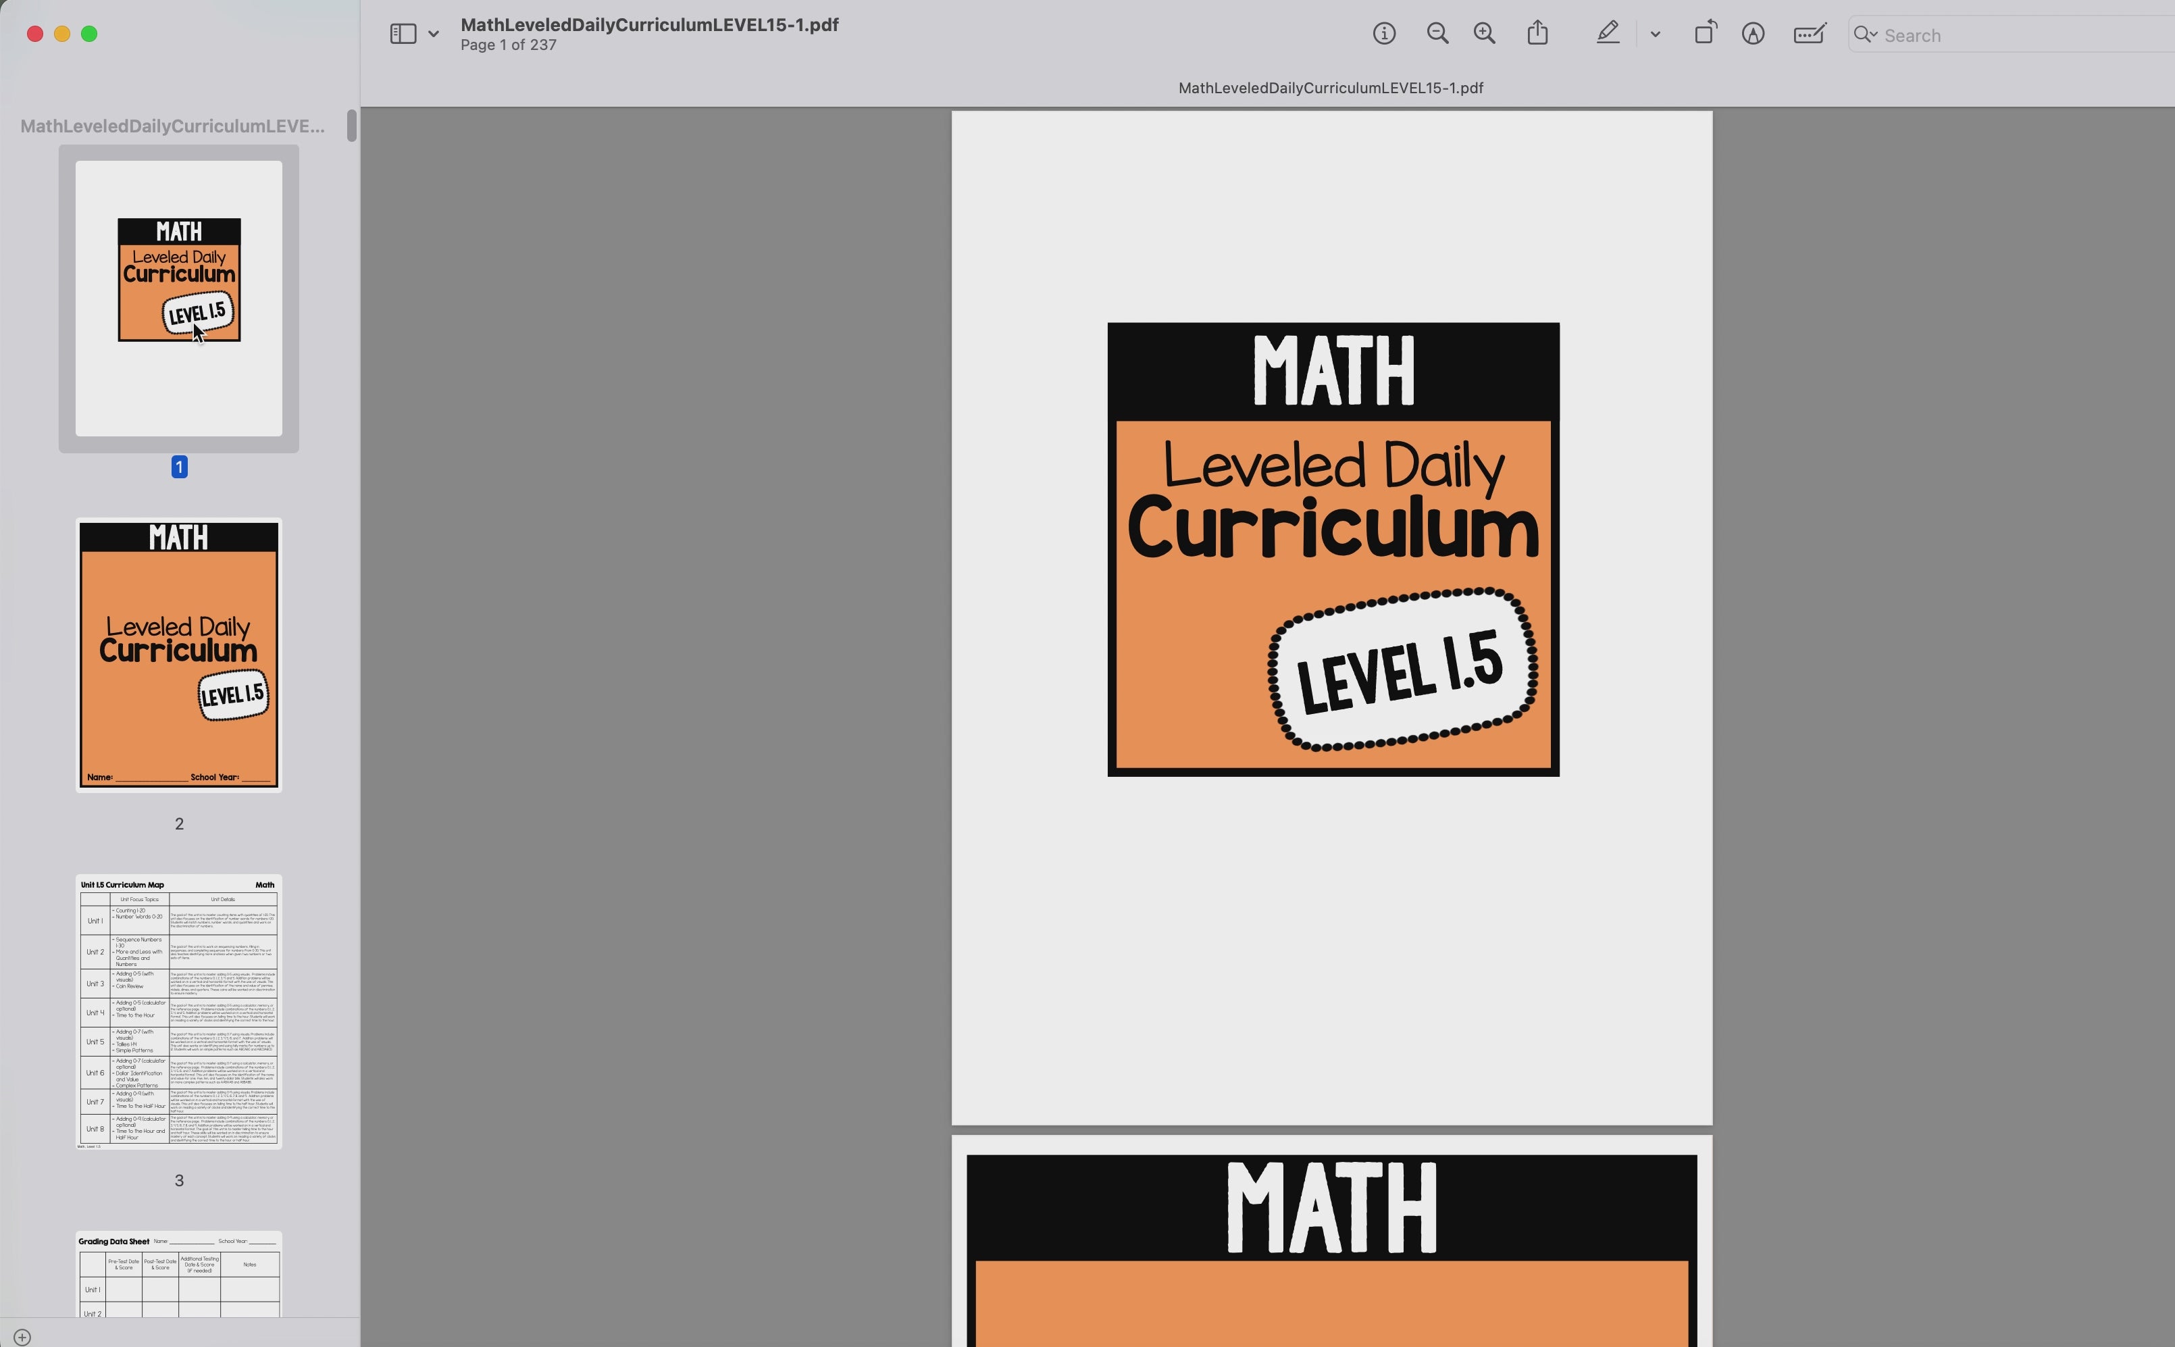Zoom out using the magnifier minus icon
Screen dimensions: 2175x1347
coord(1437,33)
